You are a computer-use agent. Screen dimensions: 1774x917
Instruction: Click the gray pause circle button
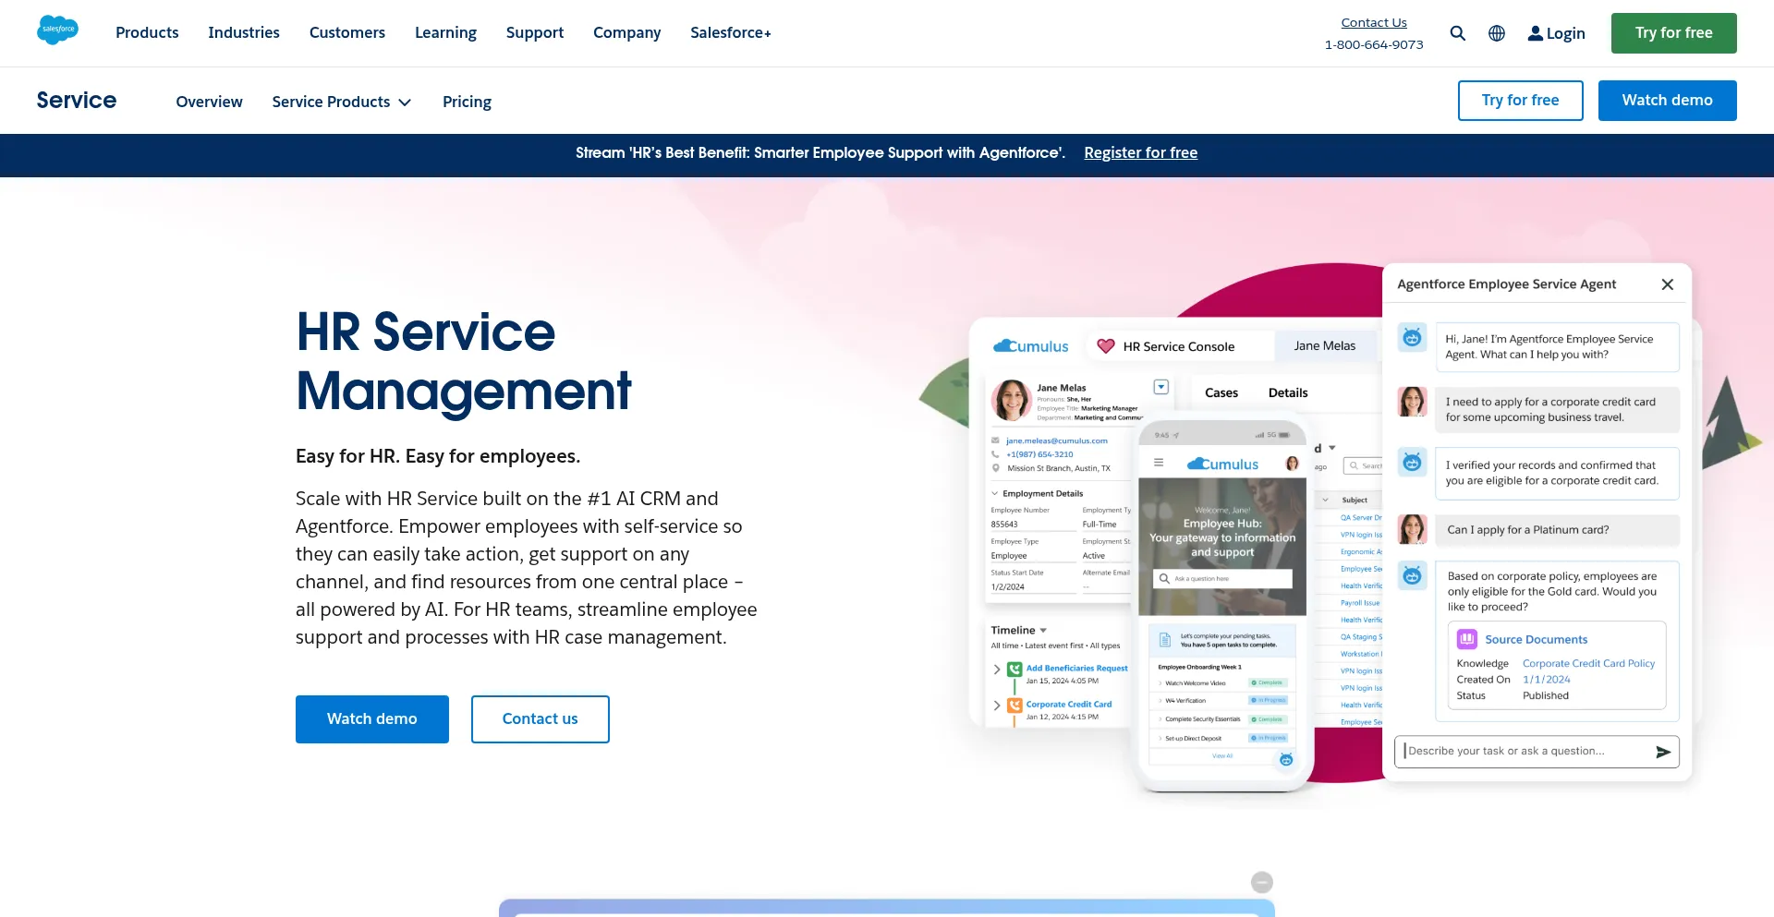[x=1261, y=882]
